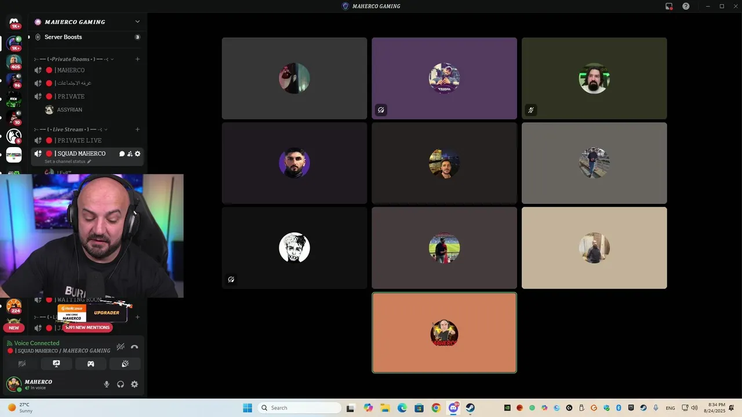Open Discord direct messages home icon
Screen dimensions: 742x417
(14, 22)
